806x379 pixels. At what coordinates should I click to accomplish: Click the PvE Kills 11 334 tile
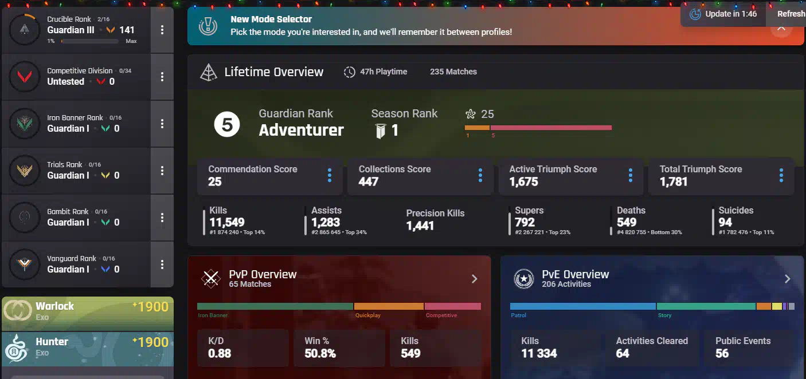point(555,348)
